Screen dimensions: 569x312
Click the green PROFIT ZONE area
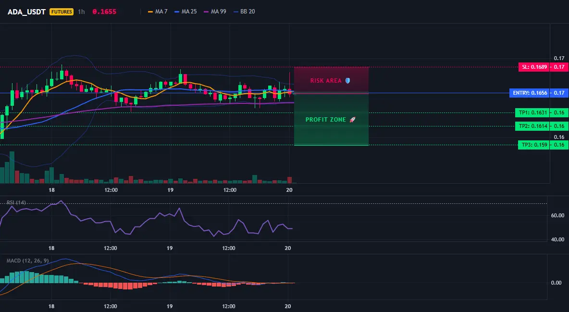(331, 120)
